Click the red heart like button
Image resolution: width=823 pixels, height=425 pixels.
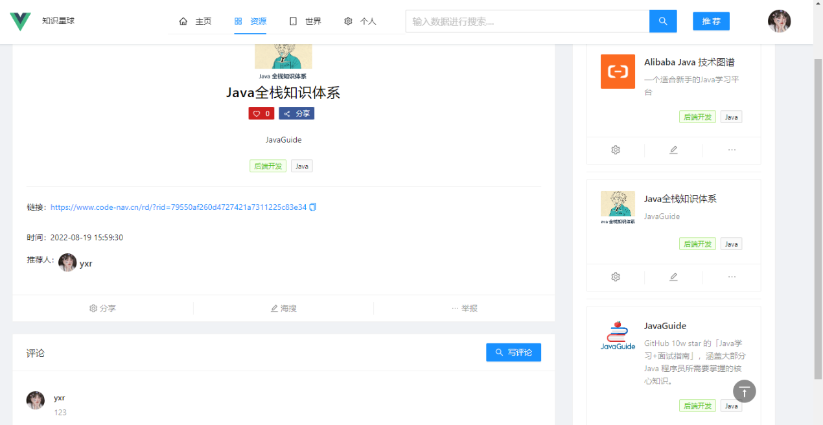point(261,113)
